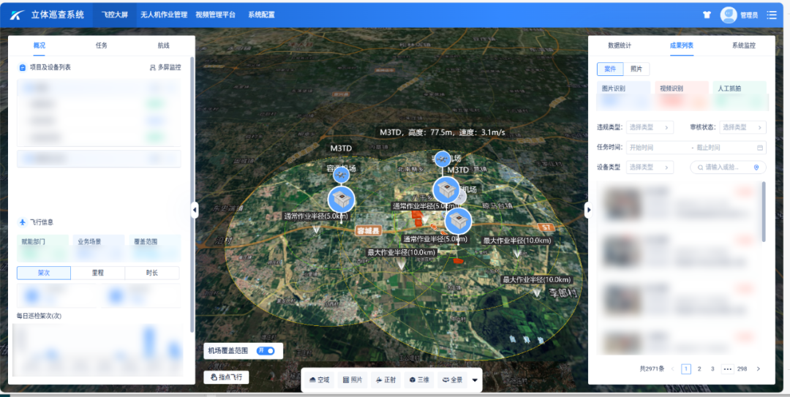Open 多屏监控 multi-screen monitoring
Viewport: 790px width, 397px height.
[165, 67]
